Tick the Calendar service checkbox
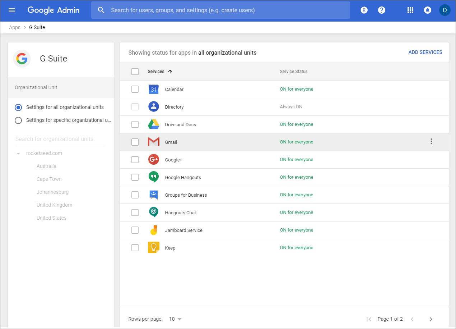 coord(135,89)
